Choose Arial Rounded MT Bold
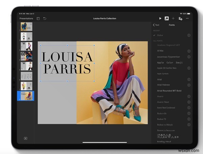This screenshot has height=154, width=203. (169, 91)
